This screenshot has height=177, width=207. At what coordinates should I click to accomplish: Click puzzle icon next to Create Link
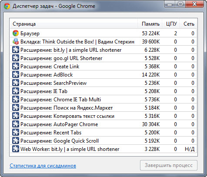click(16, 67)
